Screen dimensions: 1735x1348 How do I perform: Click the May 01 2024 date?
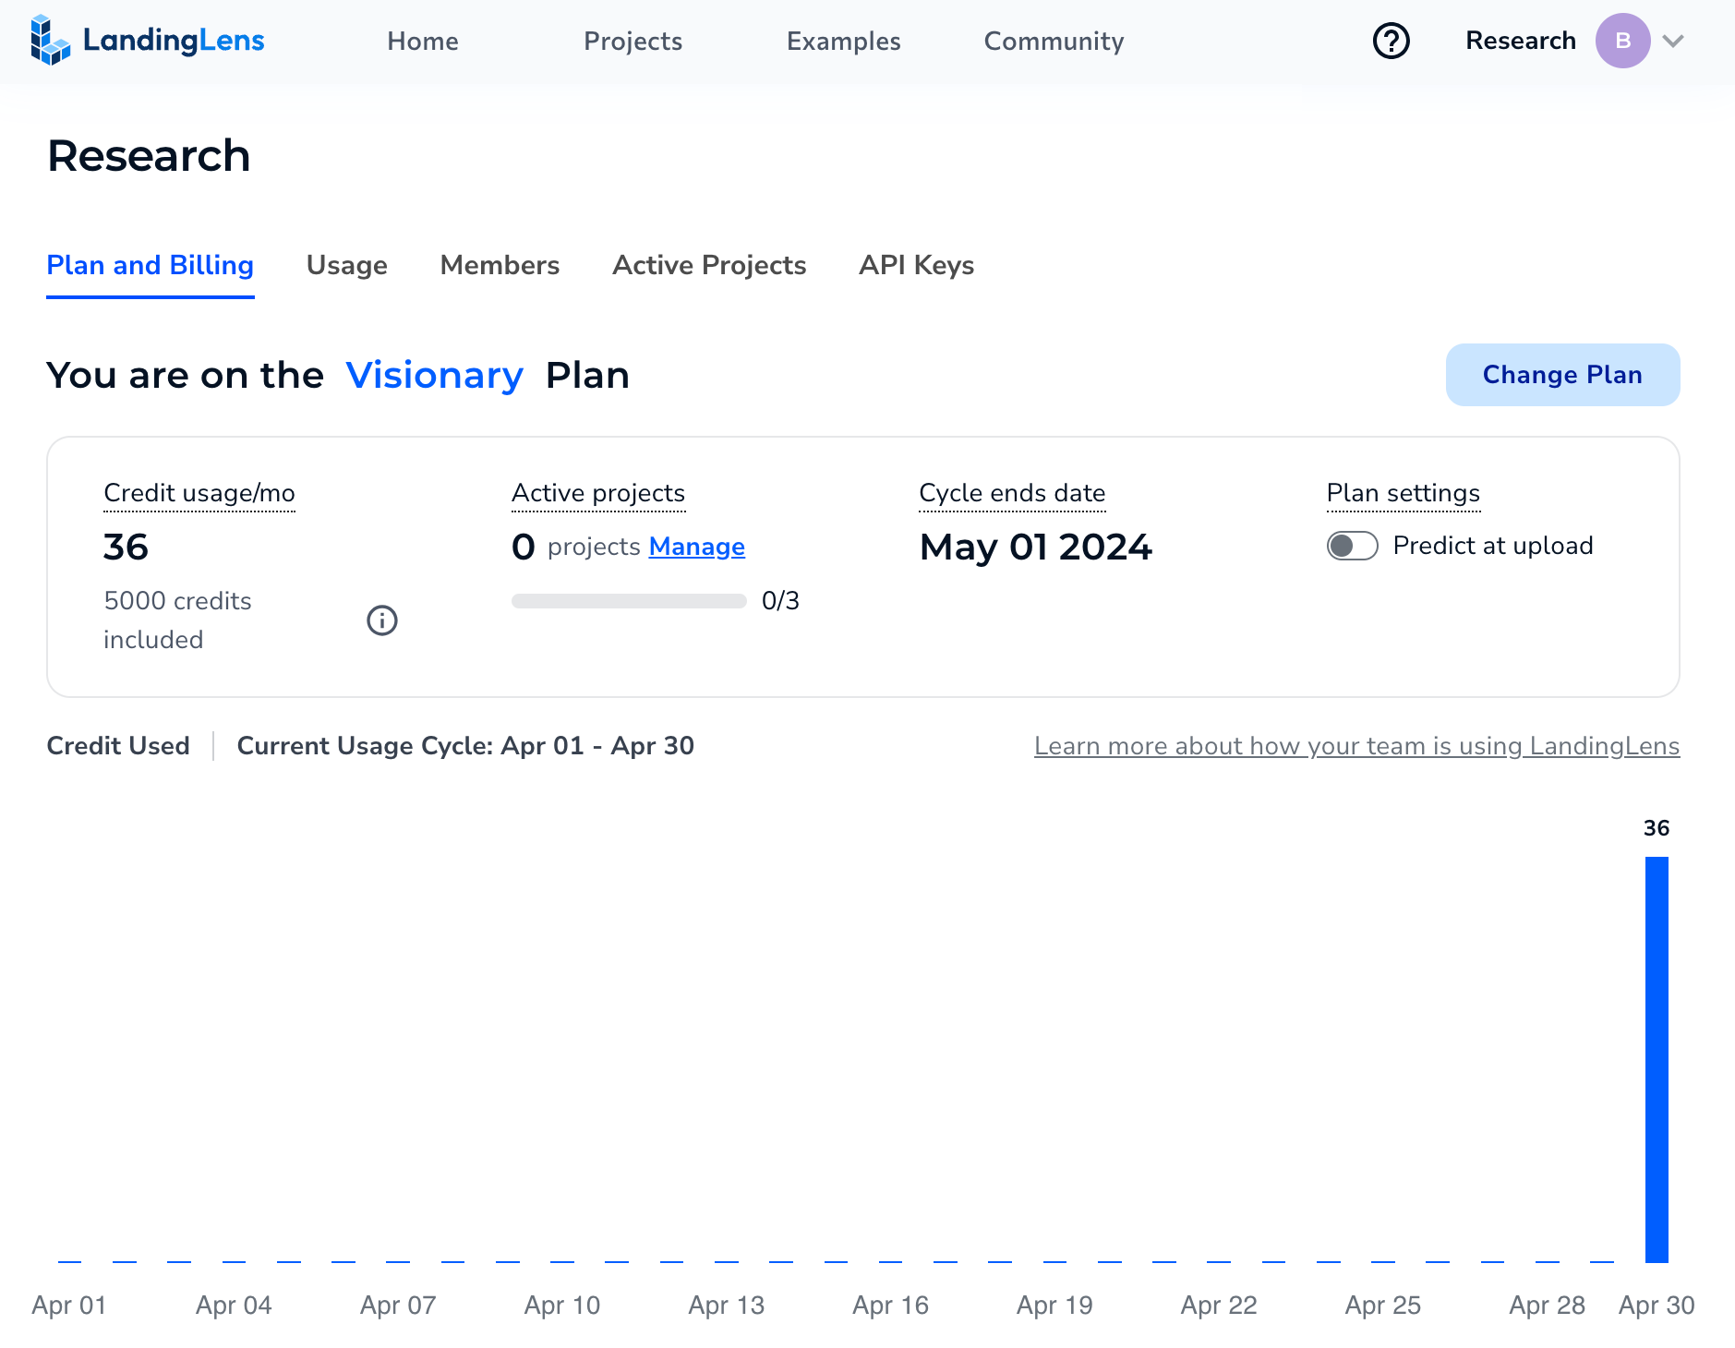pyautogui.click(x=1036, y=548)
